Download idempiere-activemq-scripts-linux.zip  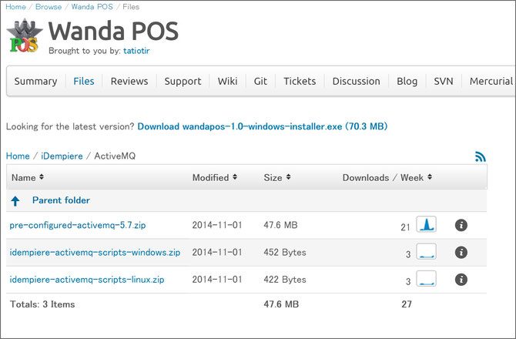[x=87, y=280]
